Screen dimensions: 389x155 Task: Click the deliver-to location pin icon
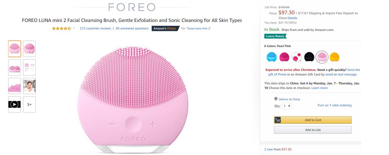(x=276, y=99)
